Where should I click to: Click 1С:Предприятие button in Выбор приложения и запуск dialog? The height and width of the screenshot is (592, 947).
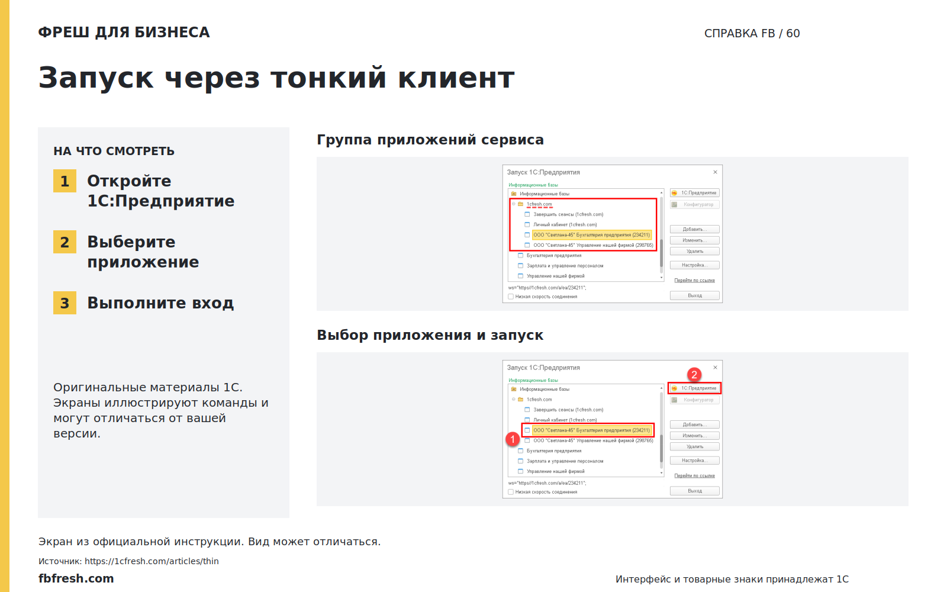pos(695,388)
